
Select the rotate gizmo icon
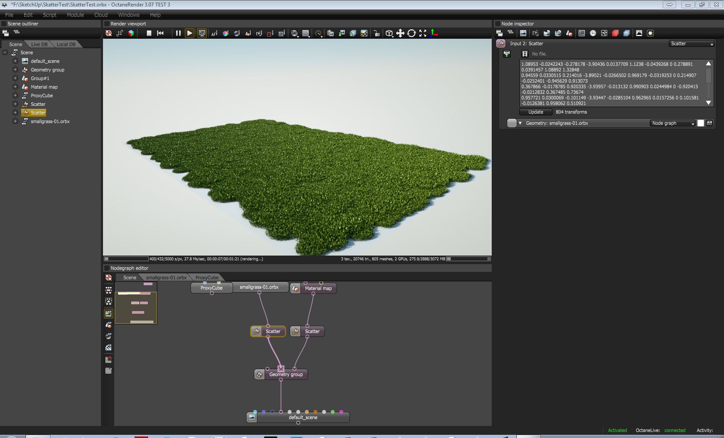click(x=412, y=33)
